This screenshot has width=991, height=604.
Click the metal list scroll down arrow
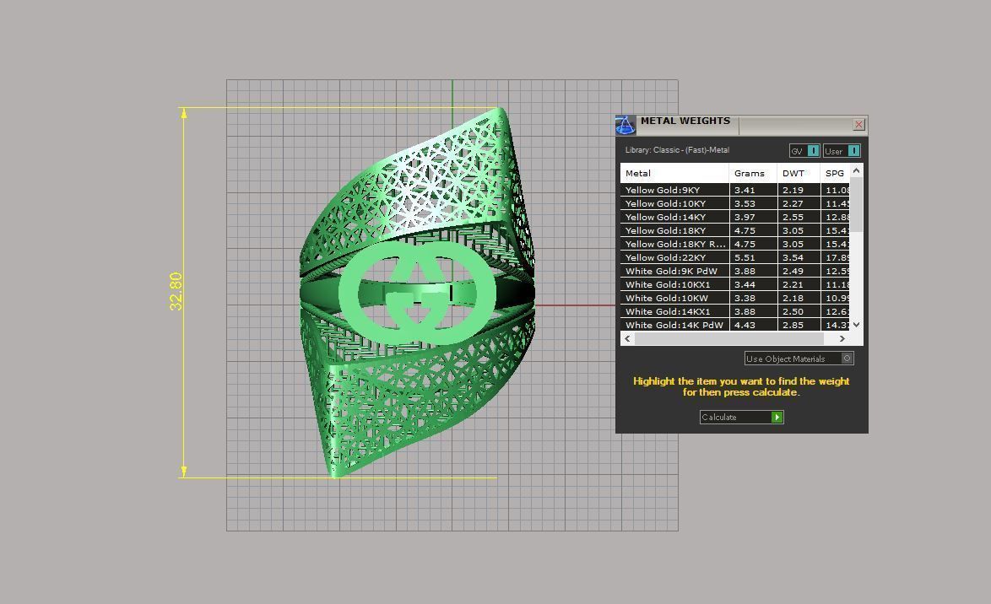(x=857, y=325)
